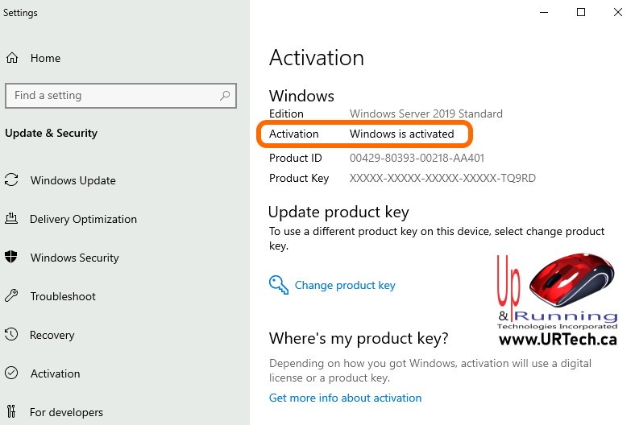Go to Windows Security section
The width and height of the screenshot is (635, 425).
(x=74, y=258)
